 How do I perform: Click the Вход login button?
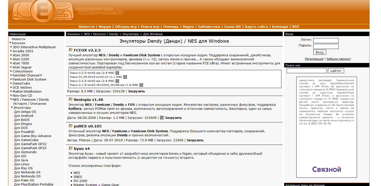click(320, 52)
